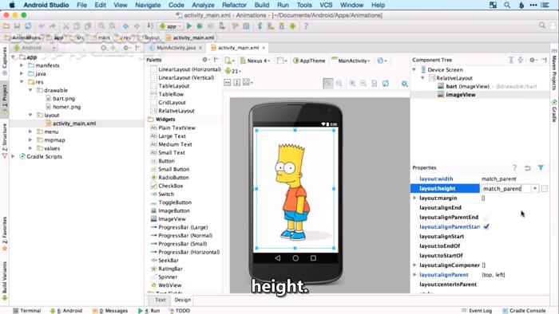Open Terminal tool window button
Screen dimensions: 559x314
tap(26, 311)
